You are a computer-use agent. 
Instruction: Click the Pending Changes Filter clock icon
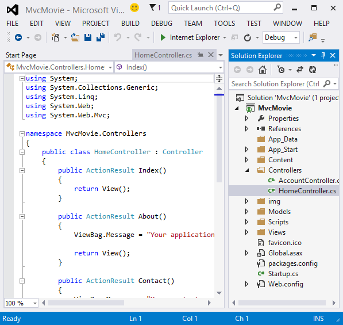click(x=281, y=70)
